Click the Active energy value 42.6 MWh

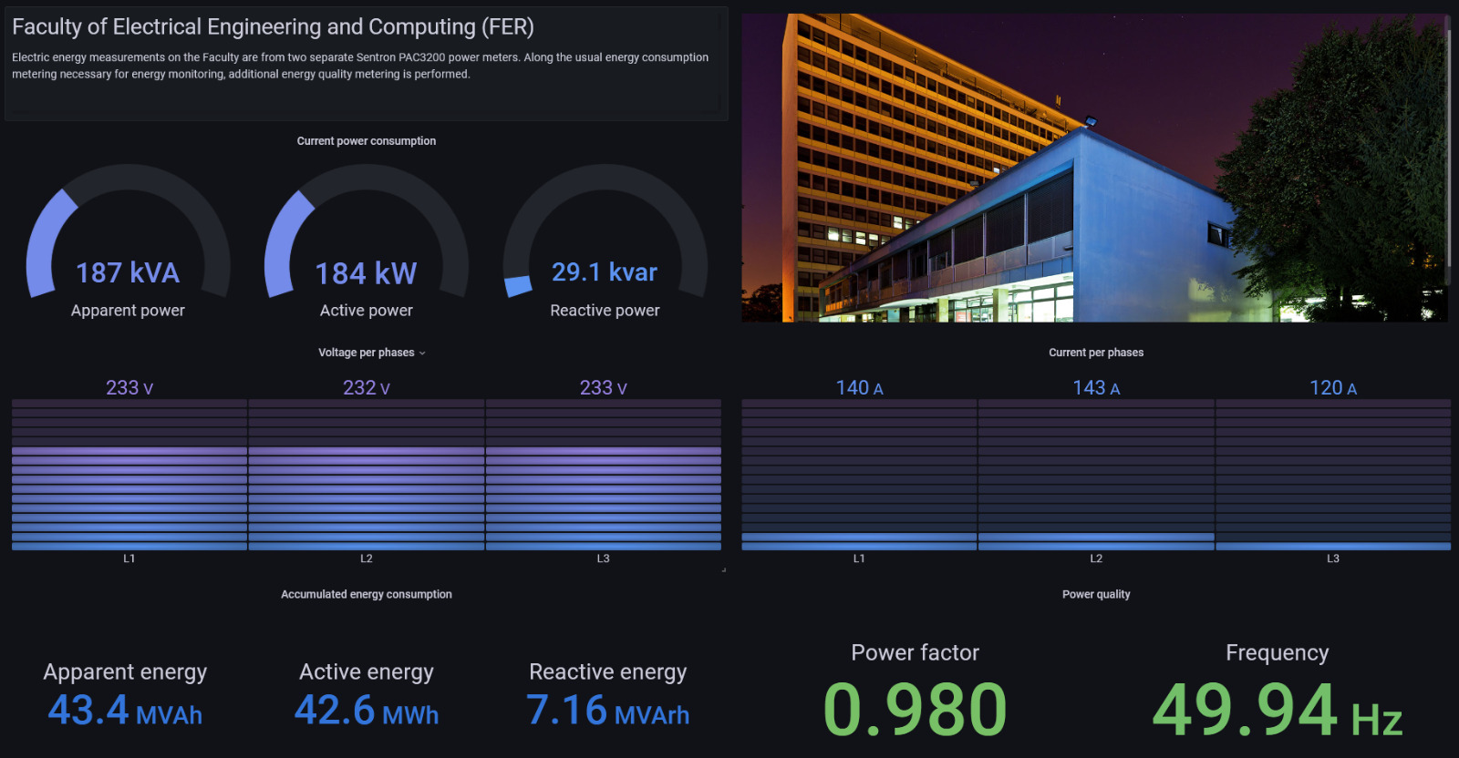367,711
